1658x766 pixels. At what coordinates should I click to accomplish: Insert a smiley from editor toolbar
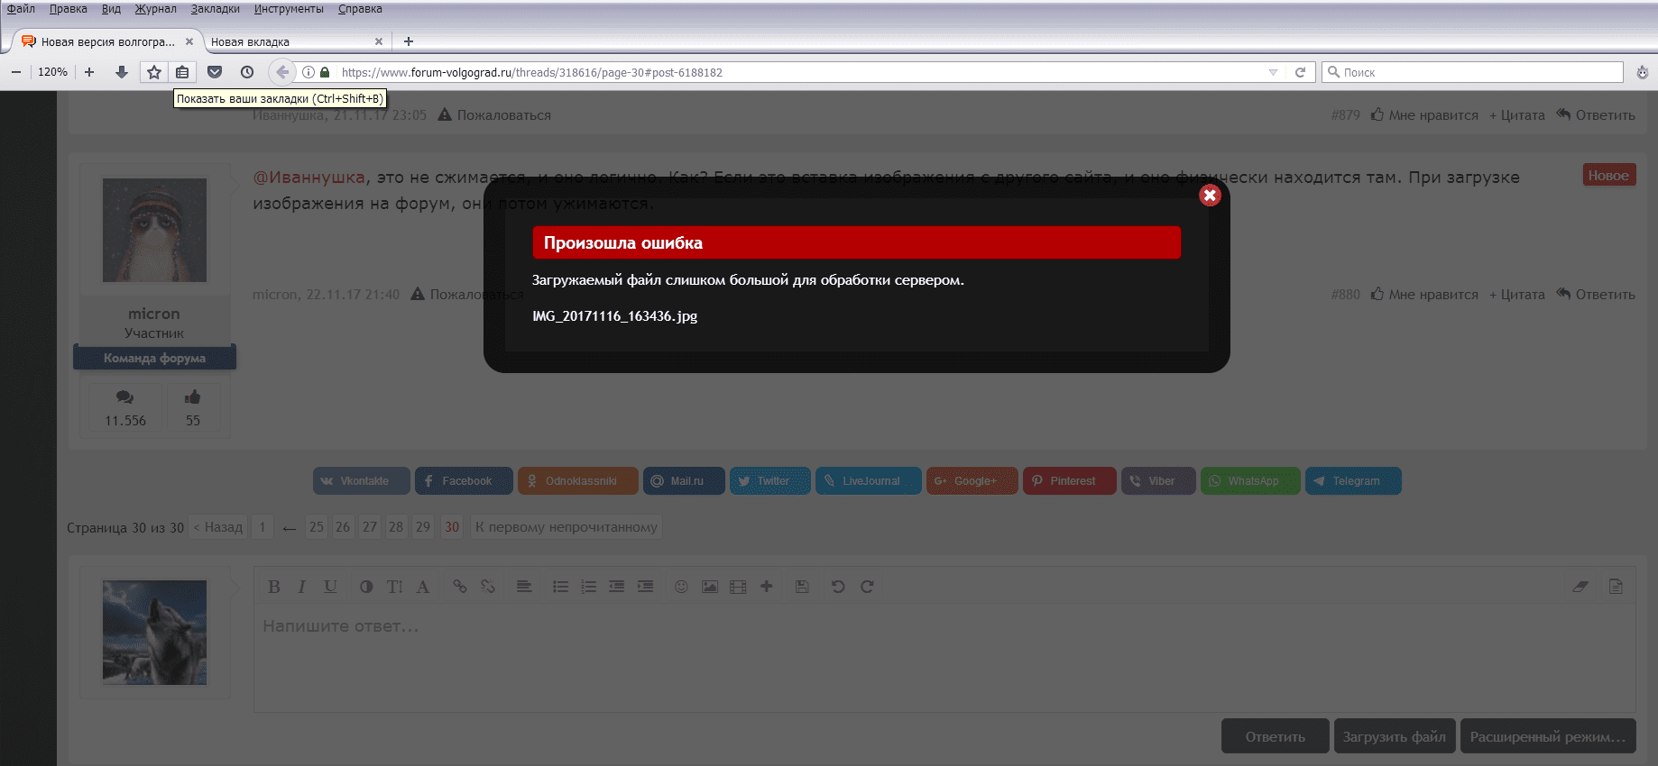[681, 587]
